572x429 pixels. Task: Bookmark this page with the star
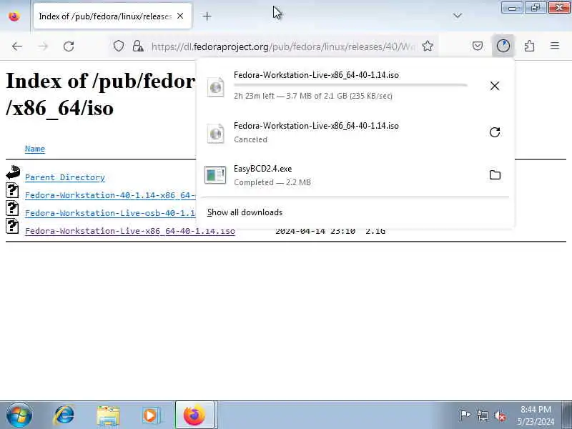(x=428, y=46)
